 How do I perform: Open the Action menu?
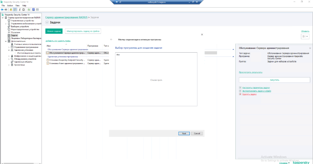click(10, 6)
